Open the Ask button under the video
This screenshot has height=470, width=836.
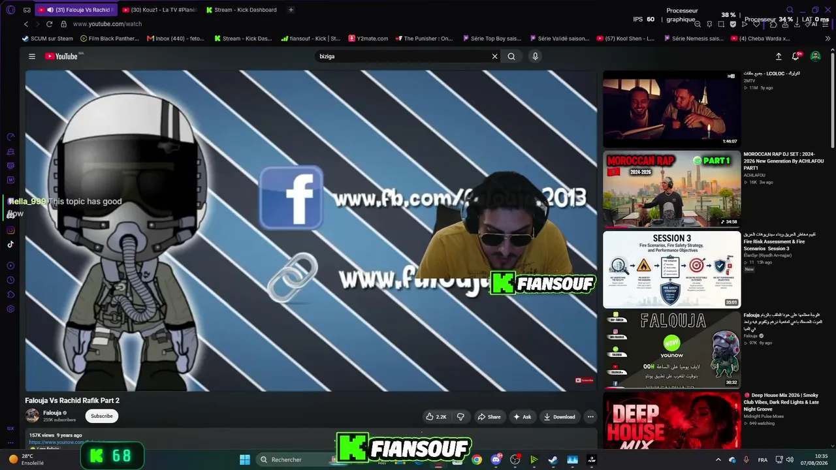pyautogui.click(x=522, y=416)
